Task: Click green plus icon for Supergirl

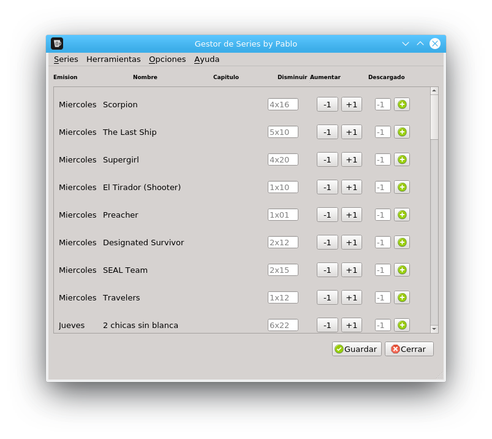Action: [402, 160]
